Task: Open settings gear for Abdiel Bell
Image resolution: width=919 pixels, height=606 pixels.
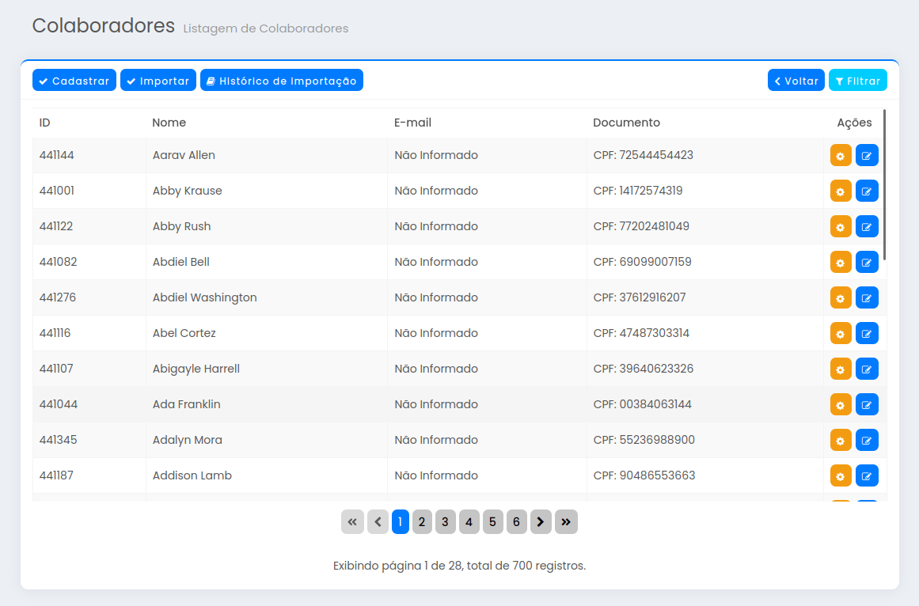Action: [x=841, y=263]
